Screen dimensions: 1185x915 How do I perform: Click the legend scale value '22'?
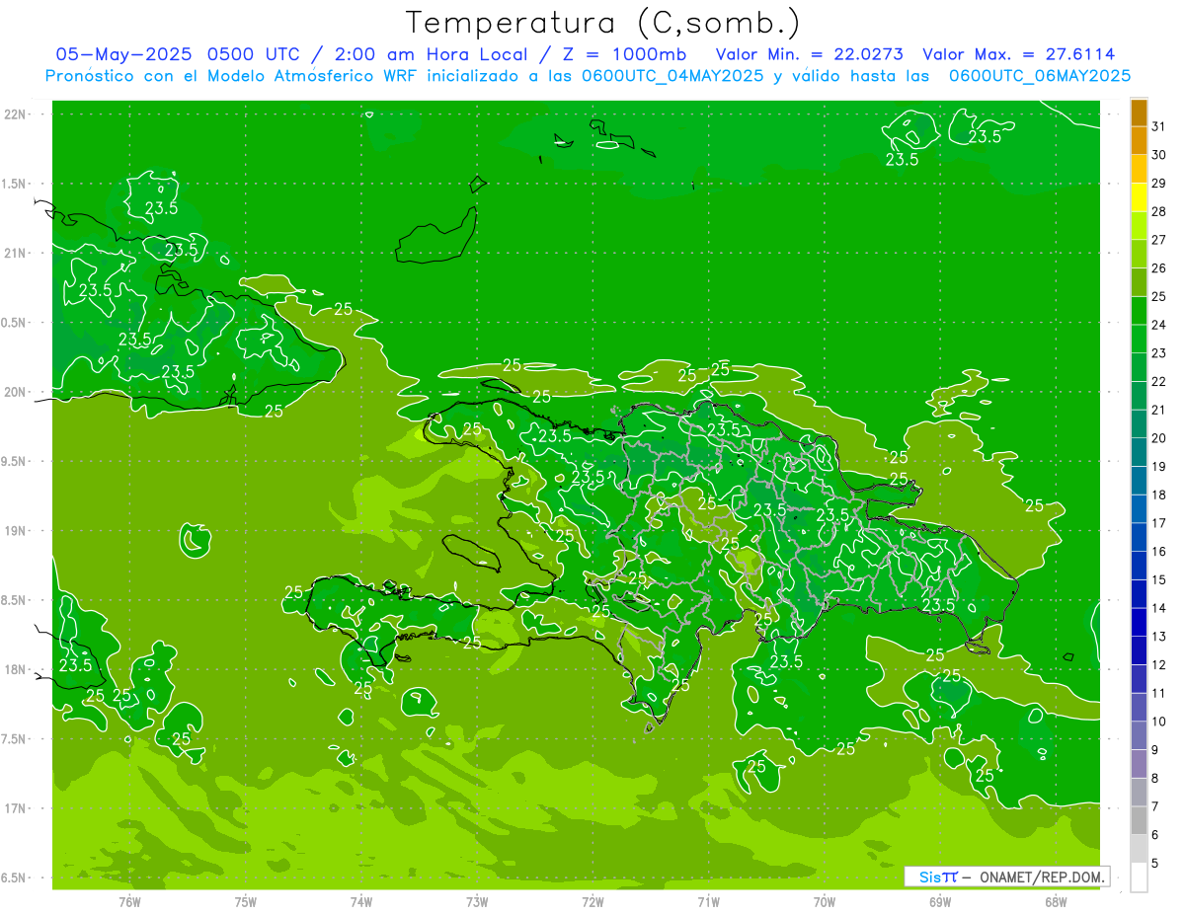[x=1159, y=381]
